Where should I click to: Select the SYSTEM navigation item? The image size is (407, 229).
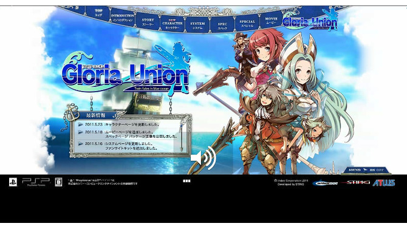197,26
